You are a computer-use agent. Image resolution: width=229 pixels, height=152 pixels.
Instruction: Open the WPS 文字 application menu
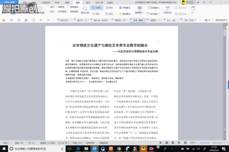tap(9, 2)
